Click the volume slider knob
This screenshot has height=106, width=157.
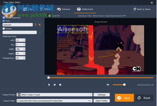point(124,85)
